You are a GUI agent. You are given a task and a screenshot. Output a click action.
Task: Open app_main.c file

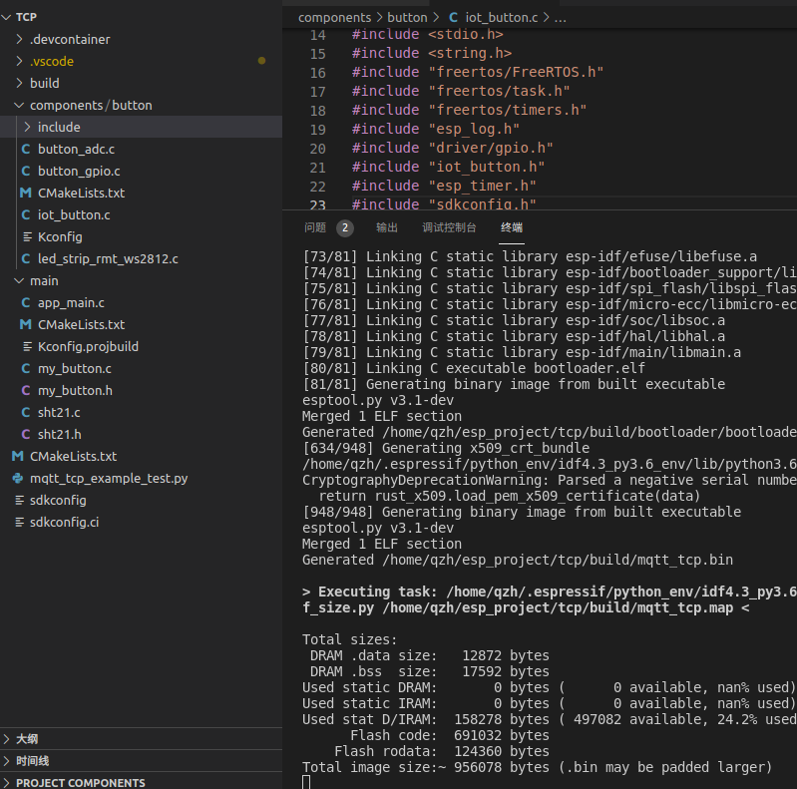pyautogui.click(x=71, y=302)
